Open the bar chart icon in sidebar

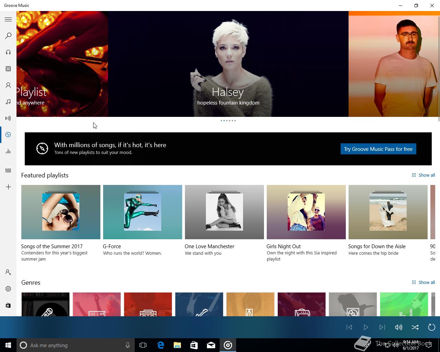[x=8, y=151]
